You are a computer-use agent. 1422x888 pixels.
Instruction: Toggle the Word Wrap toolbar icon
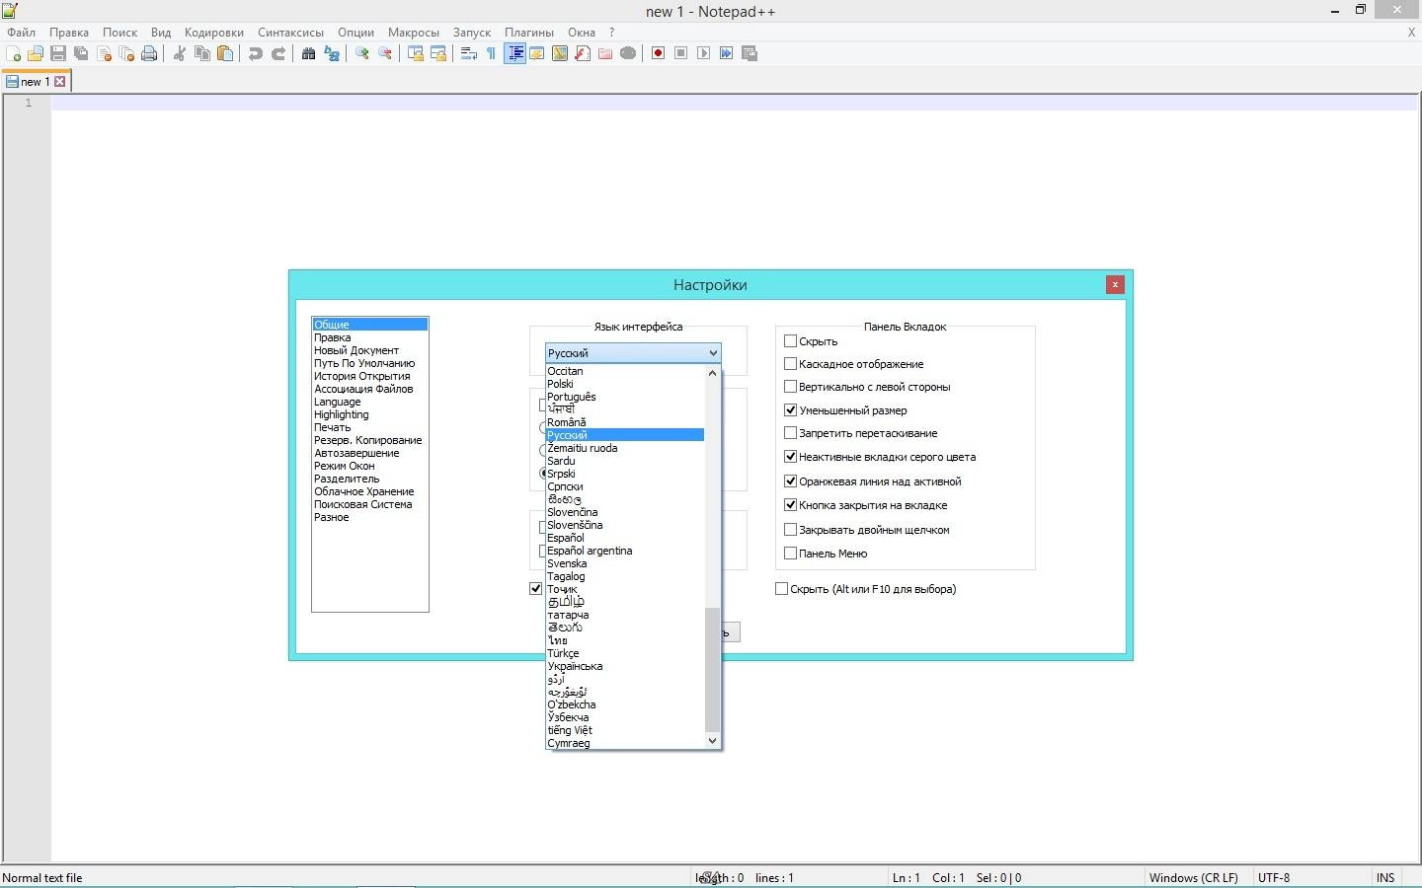click(x=469, y=53)
